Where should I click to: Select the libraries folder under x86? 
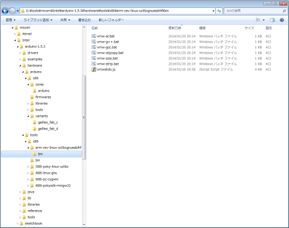[x=42, y=103]
